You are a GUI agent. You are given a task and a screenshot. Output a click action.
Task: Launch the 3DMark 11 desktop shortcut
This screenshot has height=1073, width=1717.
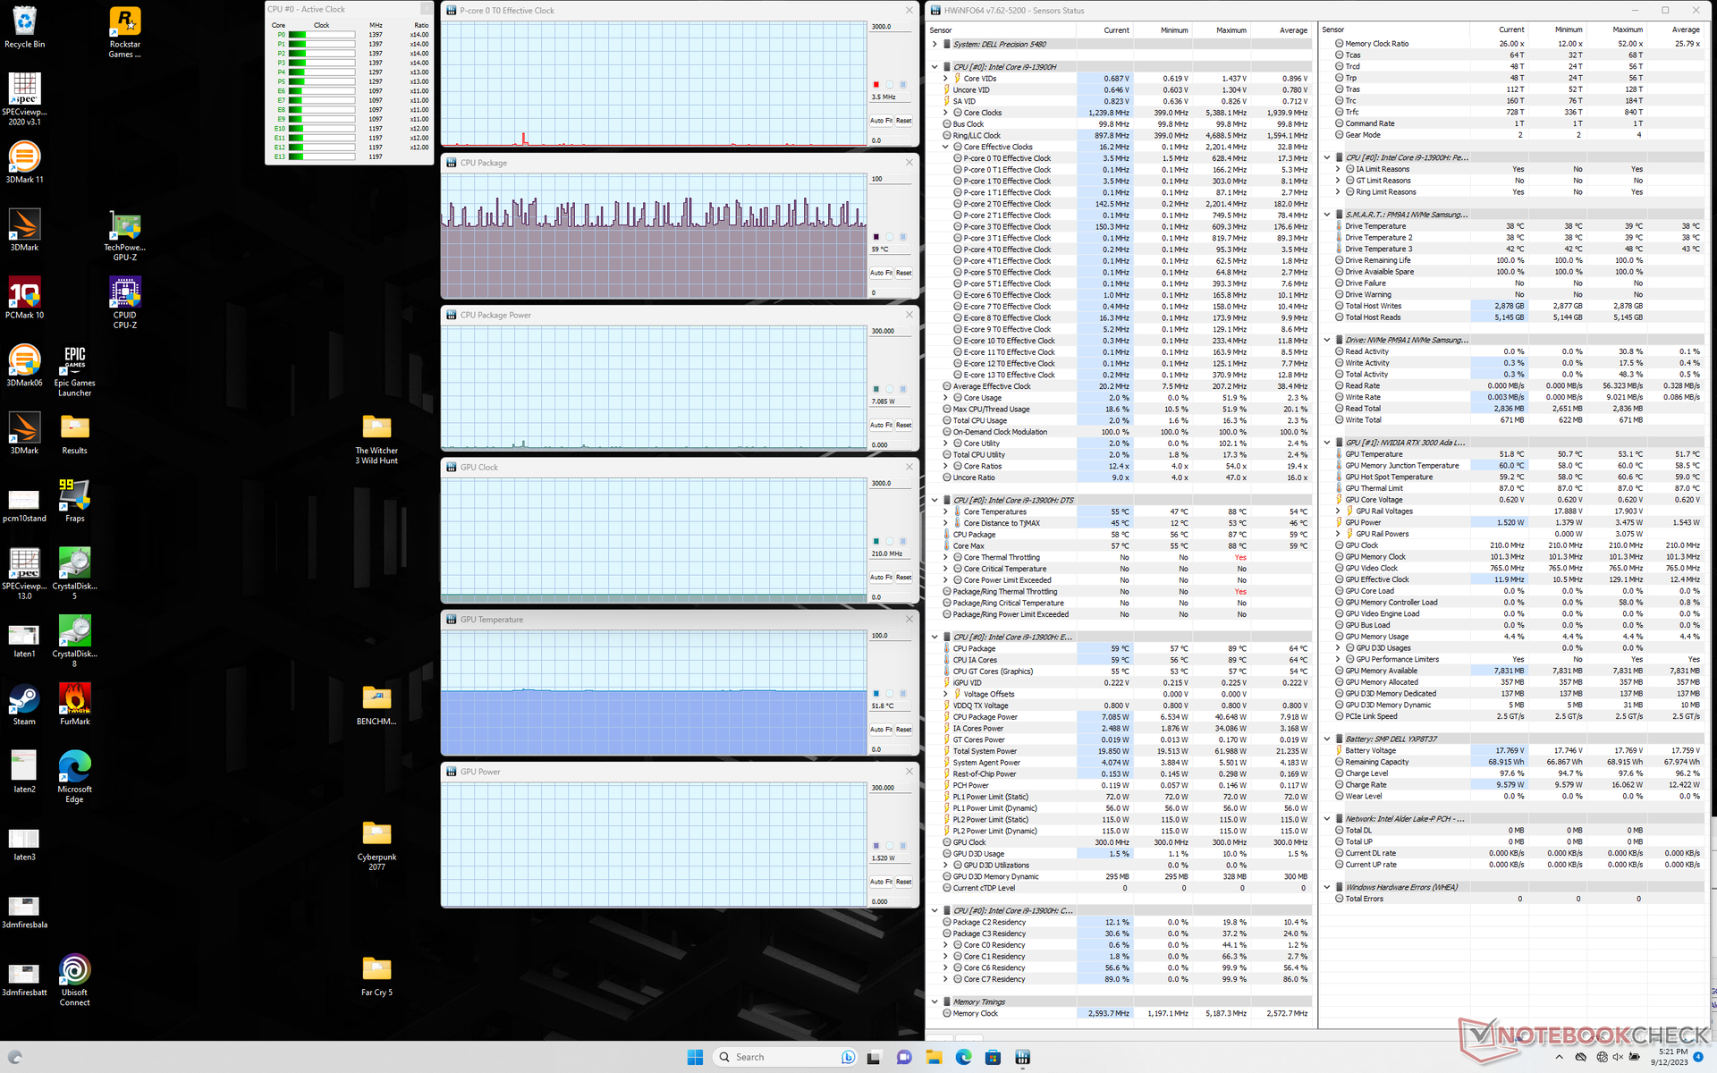click(25, 162)
